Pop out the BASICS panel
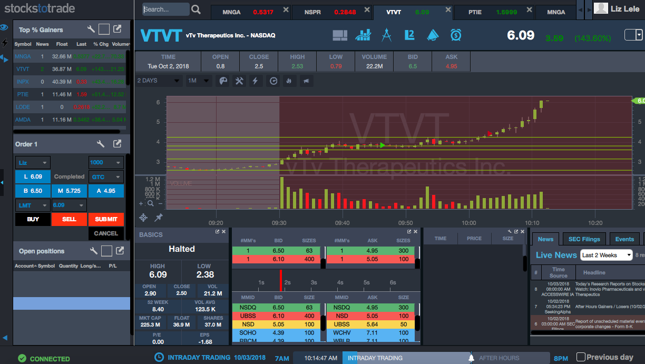This screenshot has width=645, height=364. coord(217,232)
